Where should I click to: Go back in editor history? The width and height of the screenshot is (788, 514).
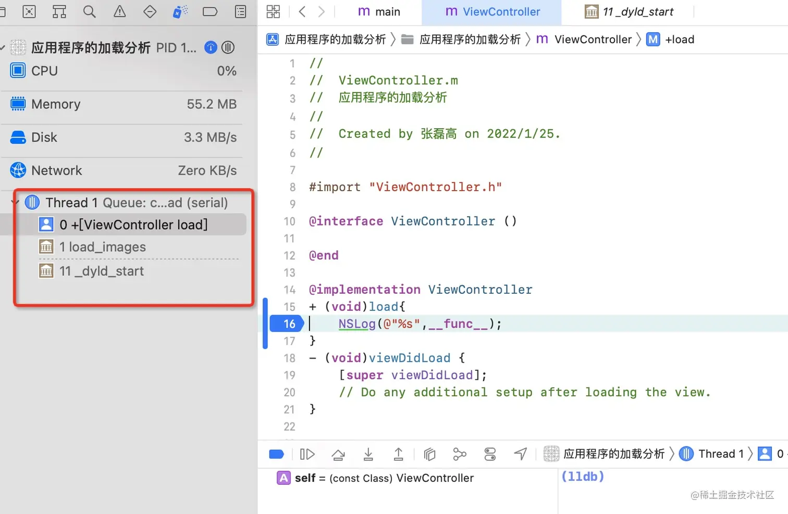[x=302, y=11]
